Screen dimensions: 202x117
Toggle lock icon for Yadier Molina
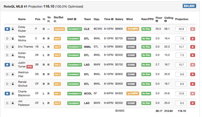[x=13, y=38]
